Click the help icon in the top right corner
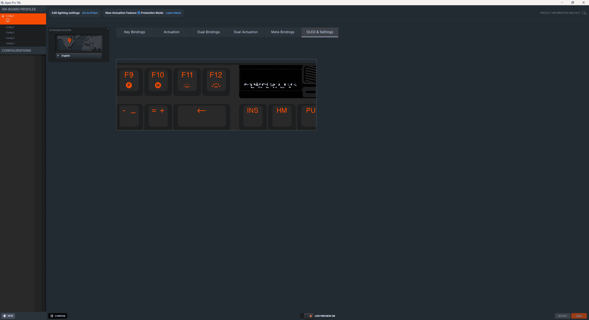 click(584, 13)
